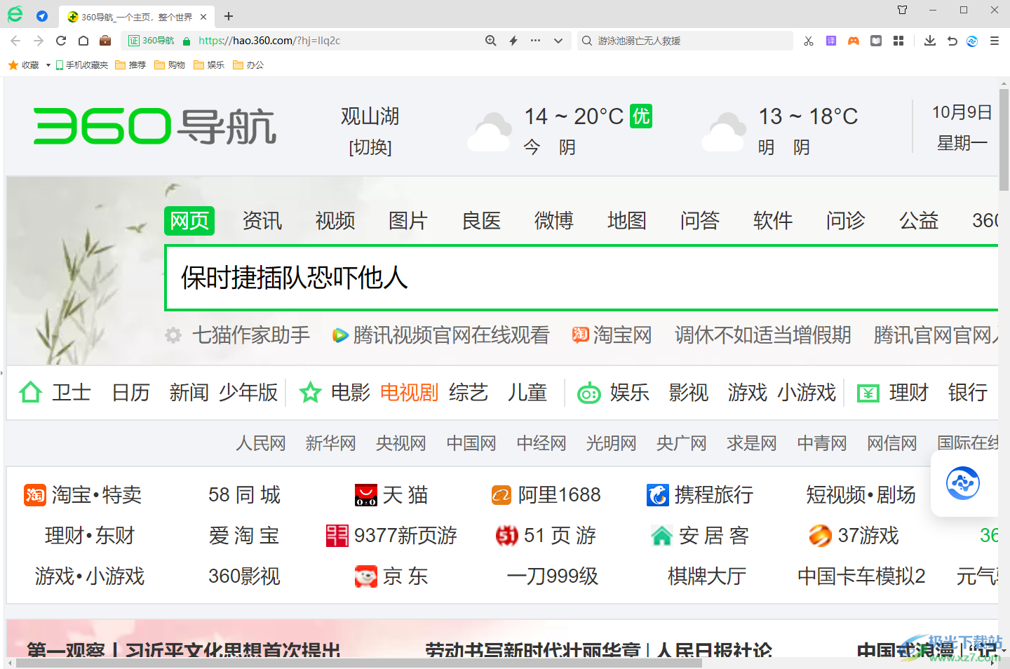Click the main search input field

click(581, 278)
